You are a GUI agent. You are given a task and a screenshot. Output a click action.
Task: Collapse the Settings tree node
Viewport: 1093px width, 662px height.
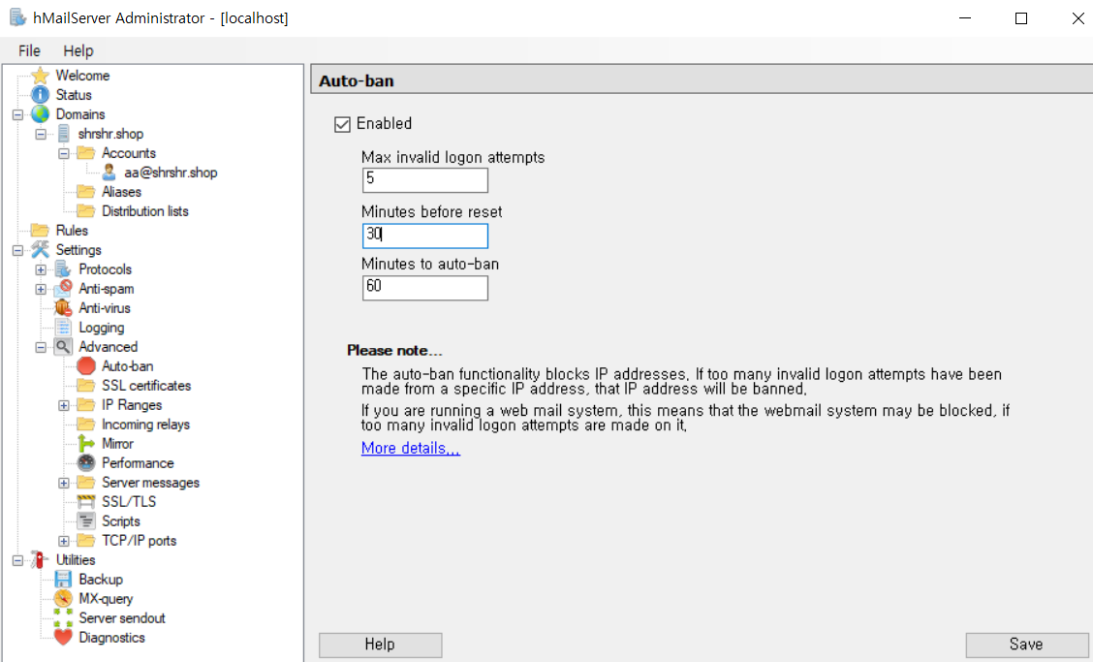17,250
